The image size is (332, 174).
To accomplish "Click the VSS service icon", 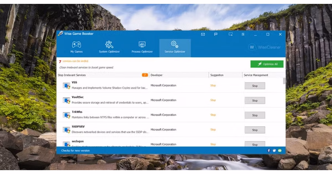I will (x=66, y=85).
